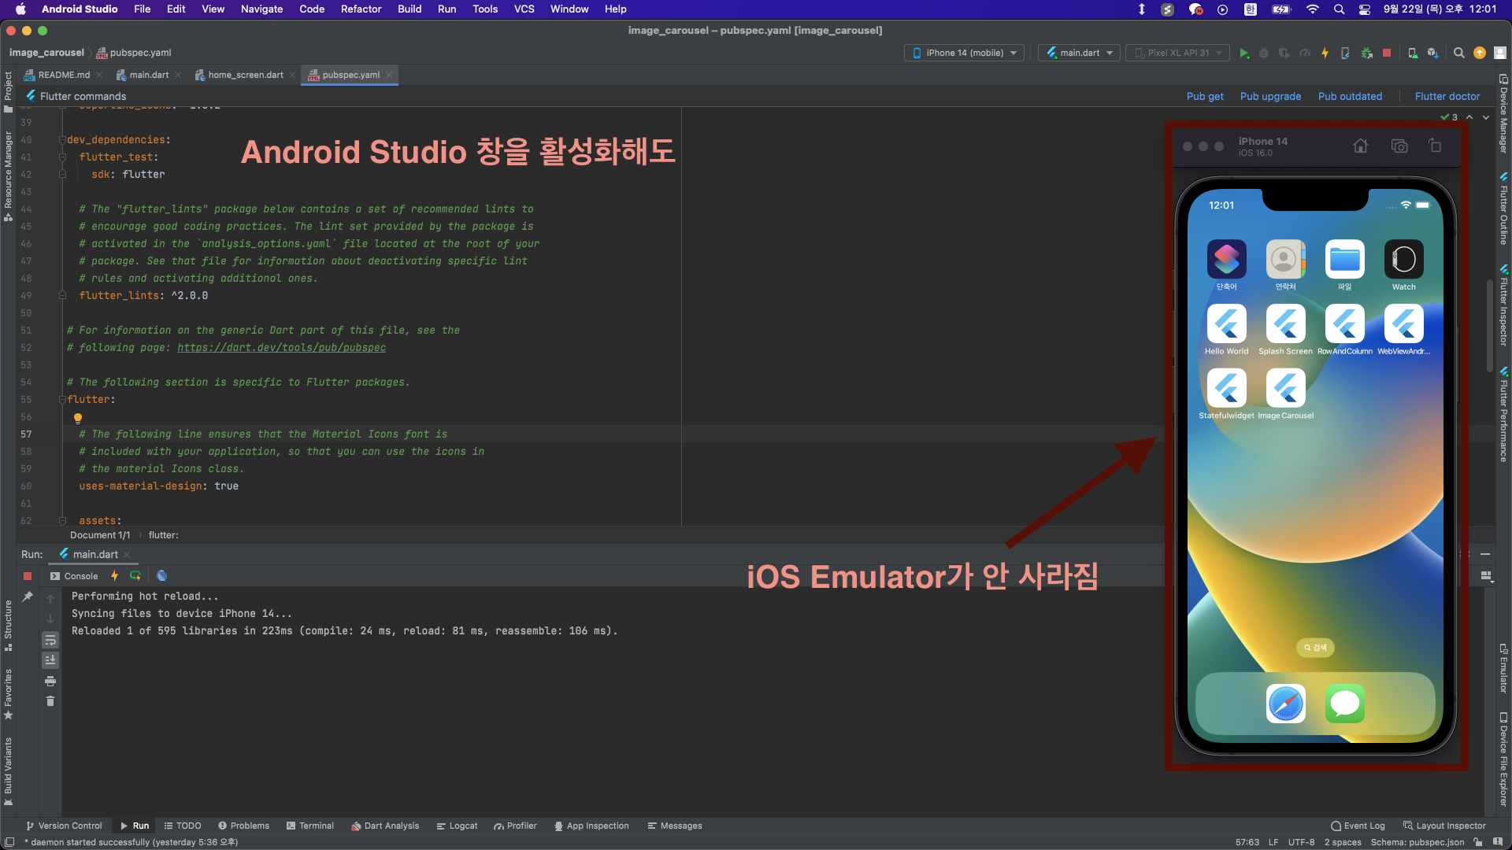Clear console with the trash icon
The height and width of the screenshot is (850, 1512).
pos(50,701)
